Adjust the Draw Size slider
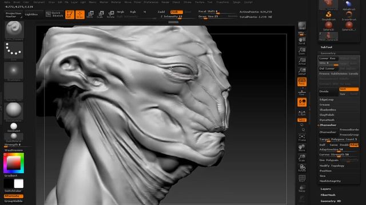 point(217,17)
